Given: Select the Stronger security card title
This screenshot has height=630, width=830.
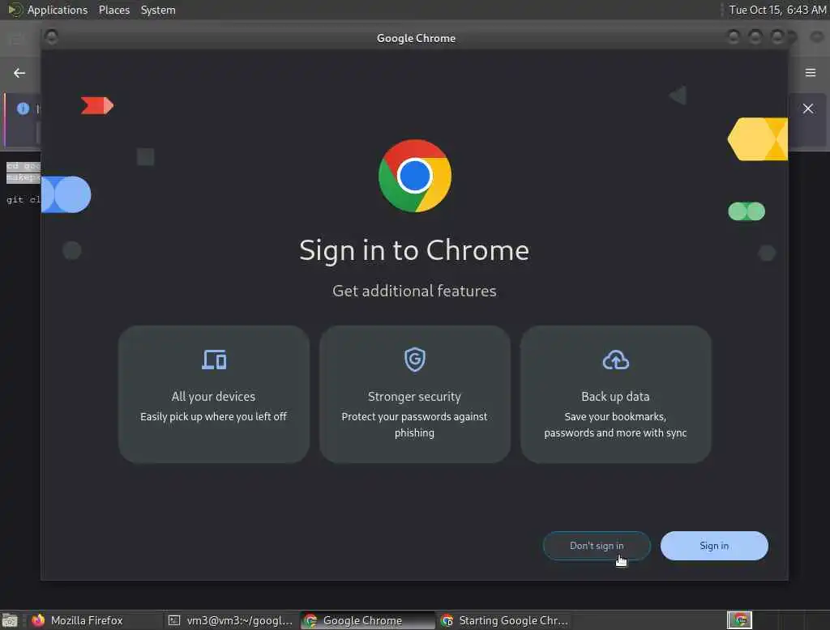Looking at the screenshot, I should pyautogui.click(x=414, y=396).
